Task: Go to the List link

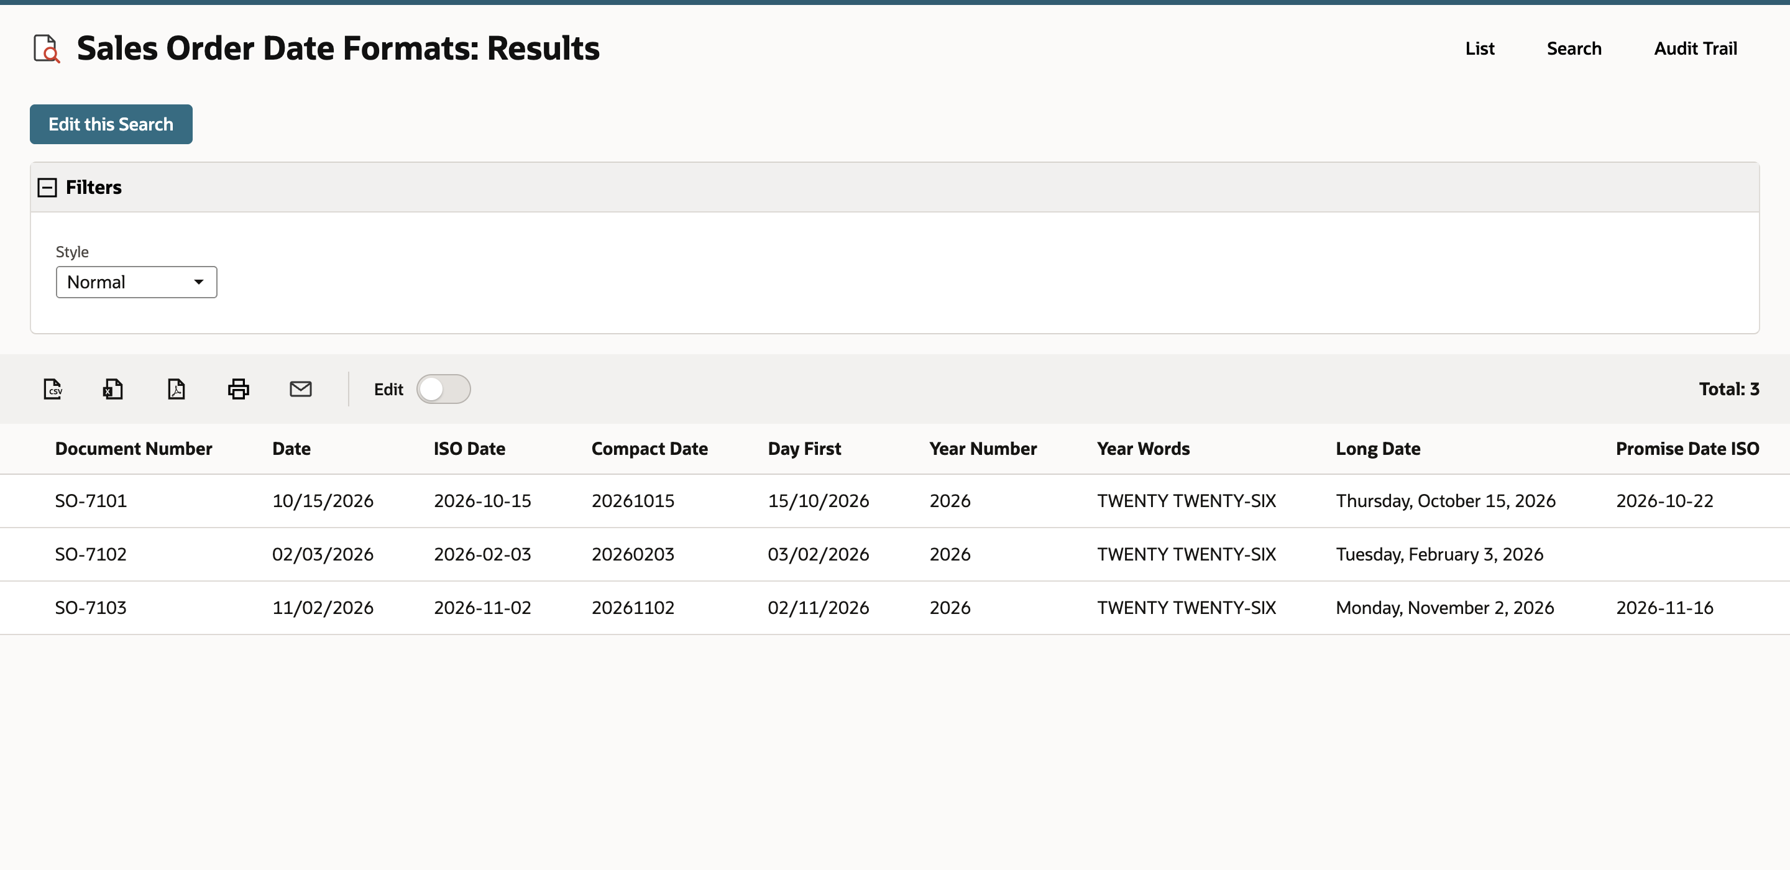Action: (x=1479, y=48)
